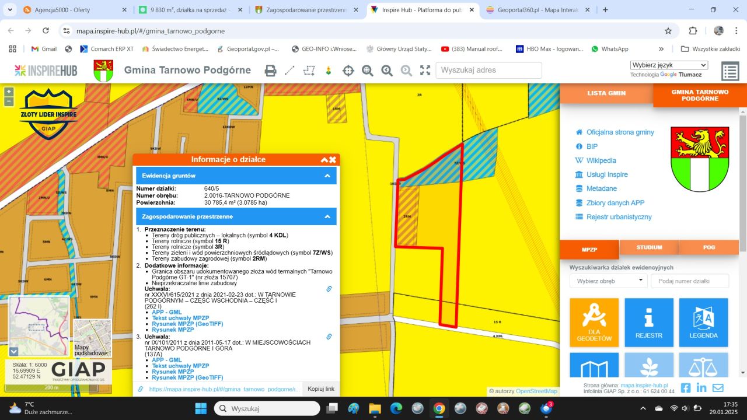
Task: Collapse the Ewidencja gruntów section
Action: coord(327,176)
